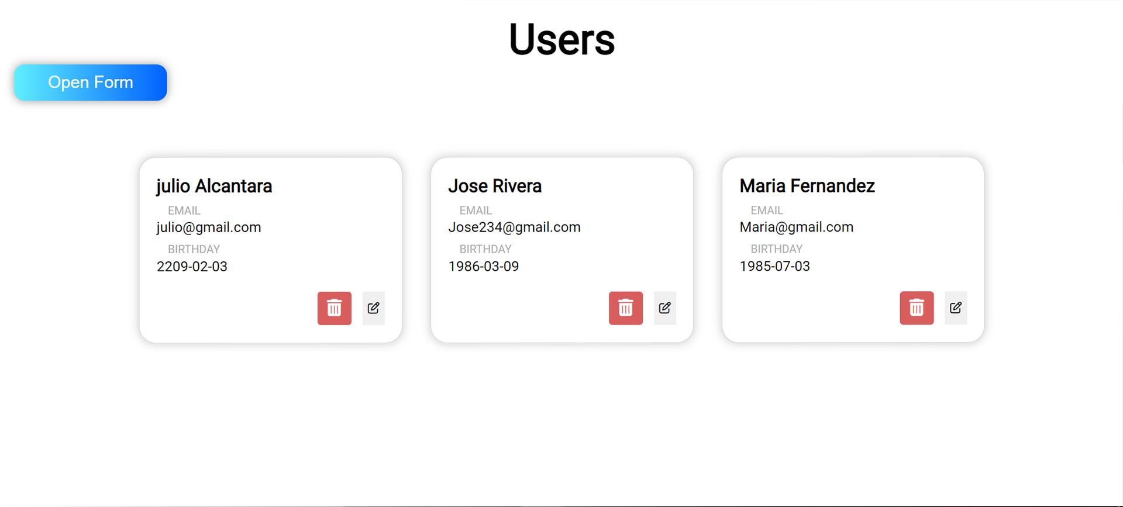Click the birthday 1986-03-09

483,267
